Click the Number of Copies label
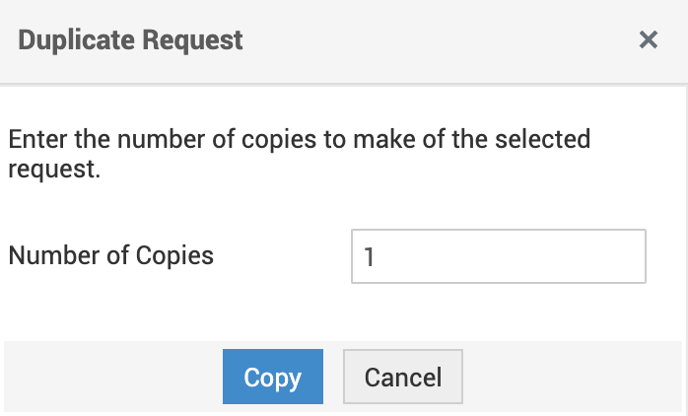The width and height of the screenshot is (688, 416). pos(110,255)
